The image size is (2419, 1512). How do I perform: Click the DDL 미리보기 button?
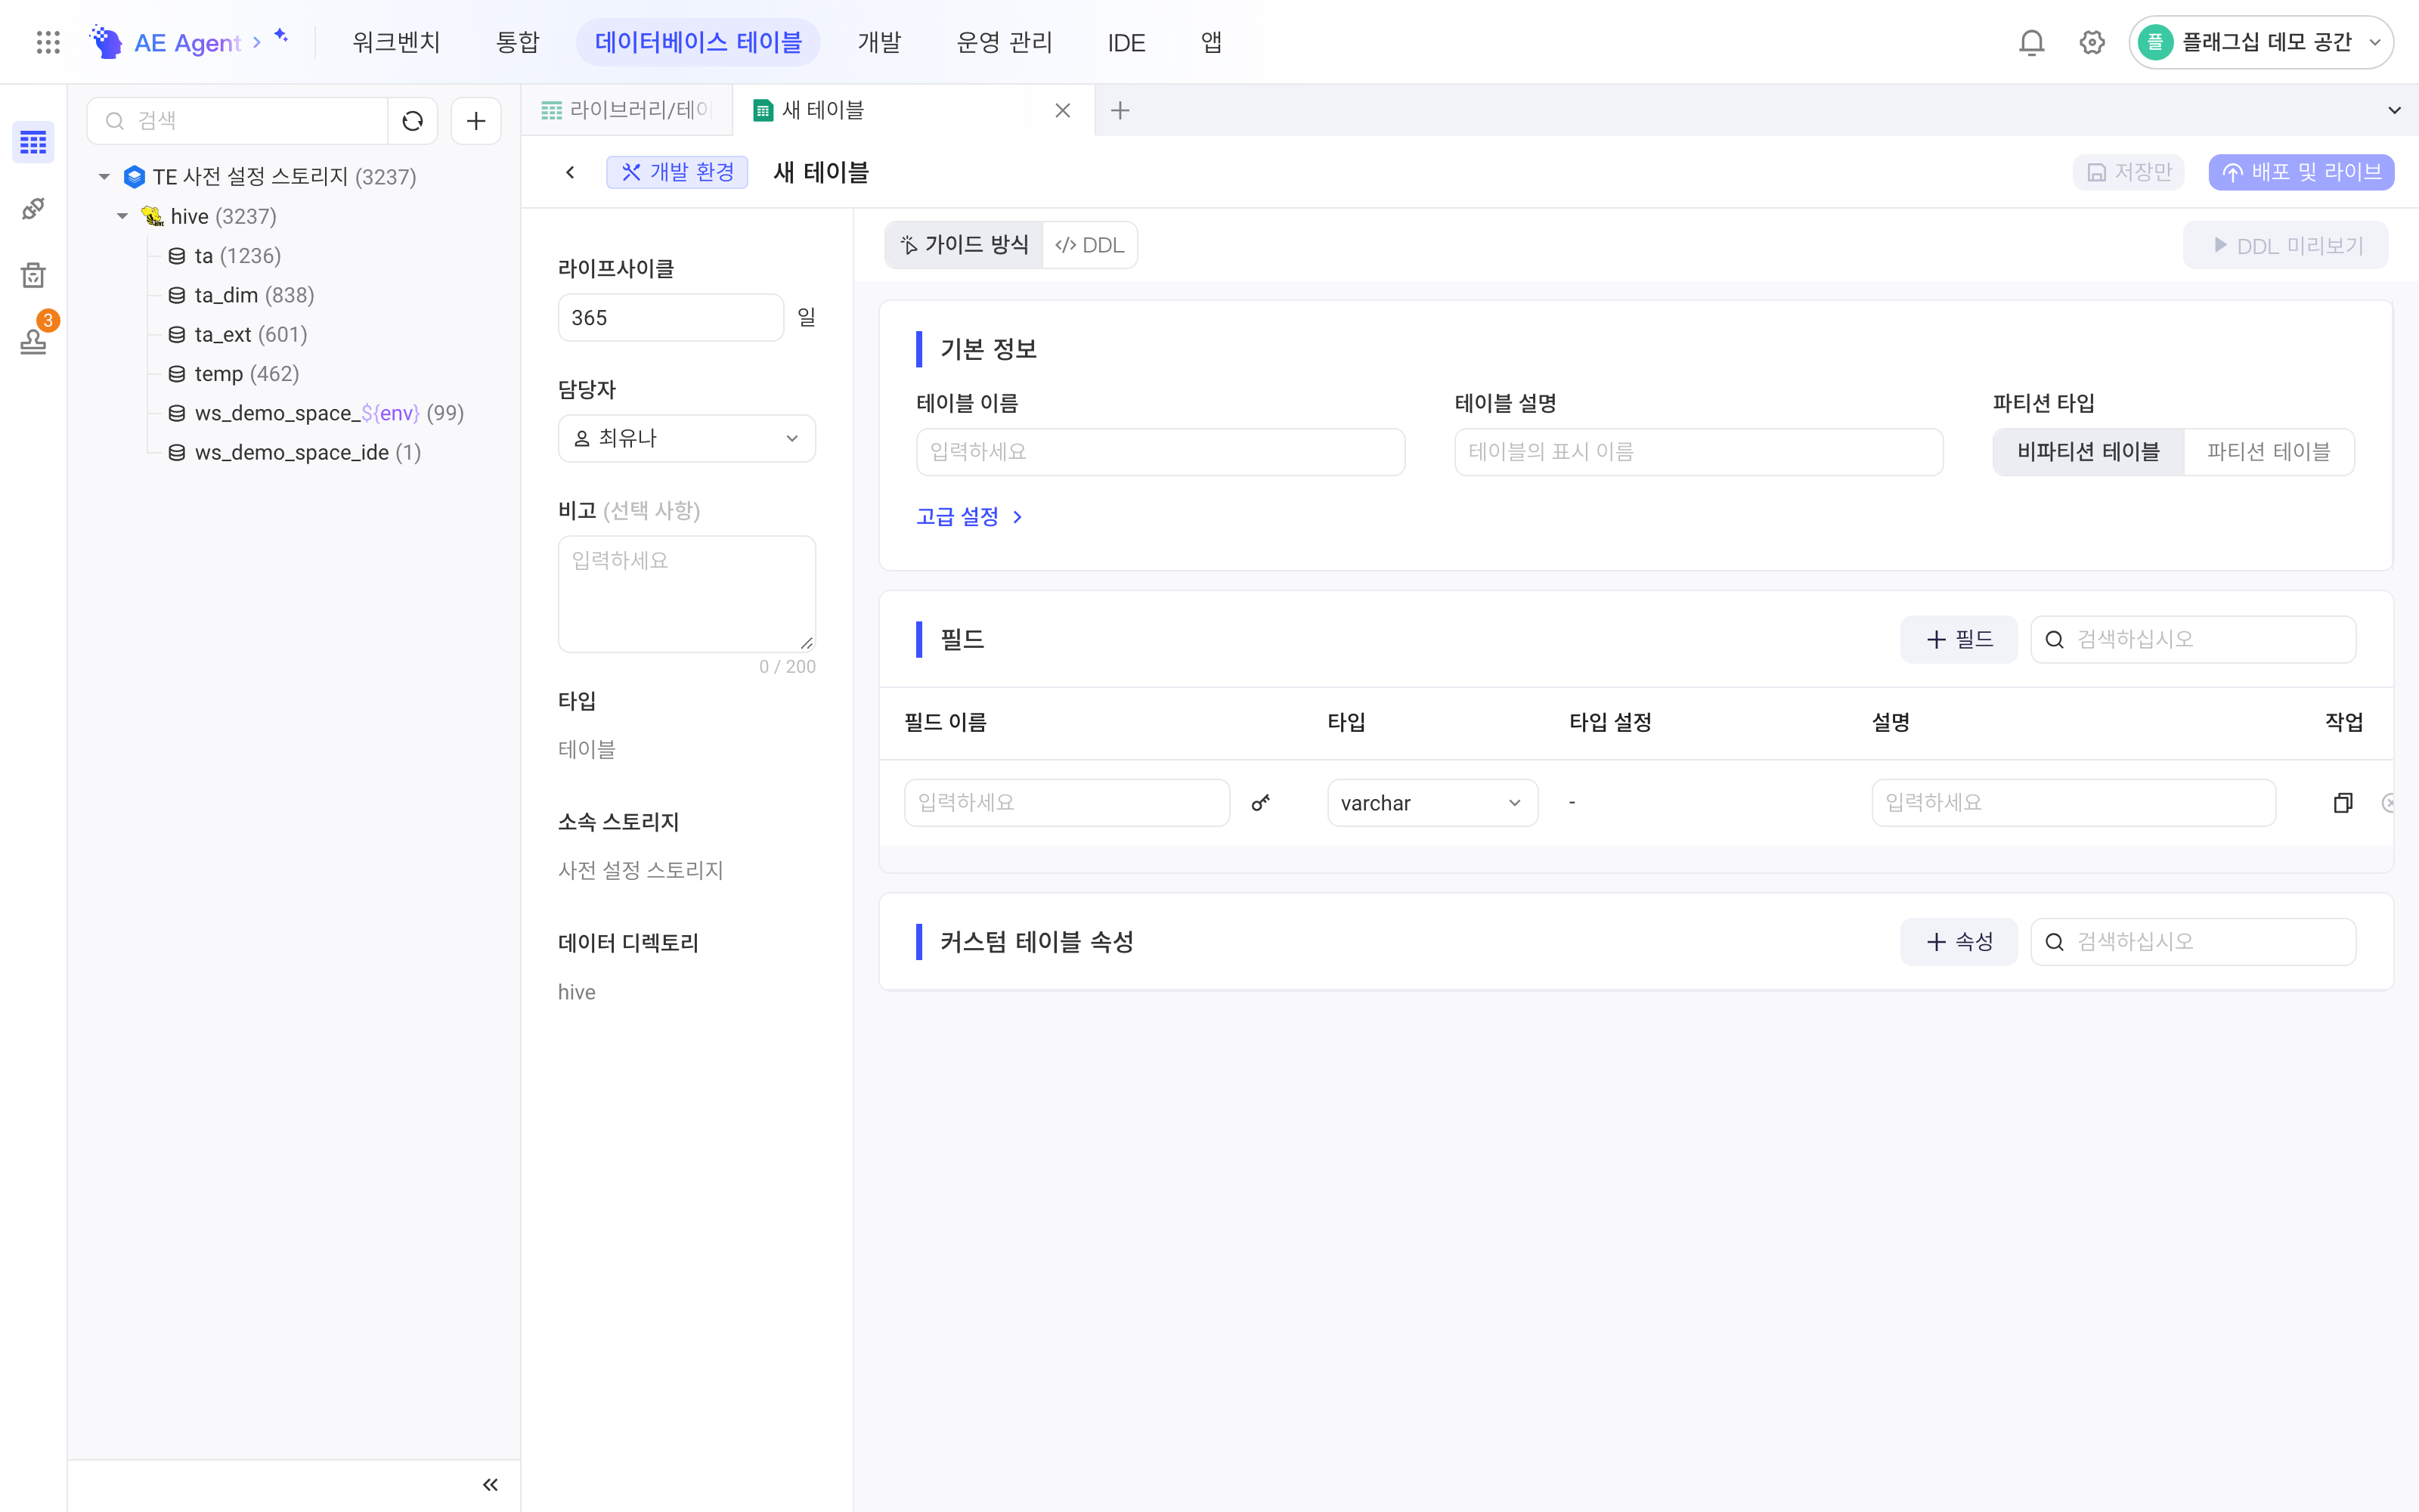coord(2285,246)
